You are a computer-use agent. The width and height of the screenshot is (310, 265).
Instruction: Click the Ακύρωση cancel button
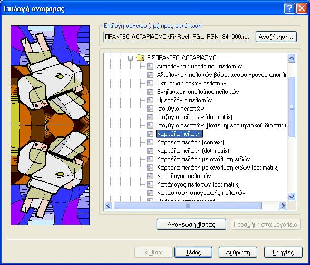[x=238, y=252]
